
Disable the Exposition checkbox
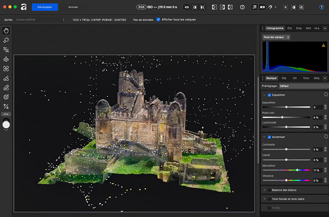click(269, 95)
